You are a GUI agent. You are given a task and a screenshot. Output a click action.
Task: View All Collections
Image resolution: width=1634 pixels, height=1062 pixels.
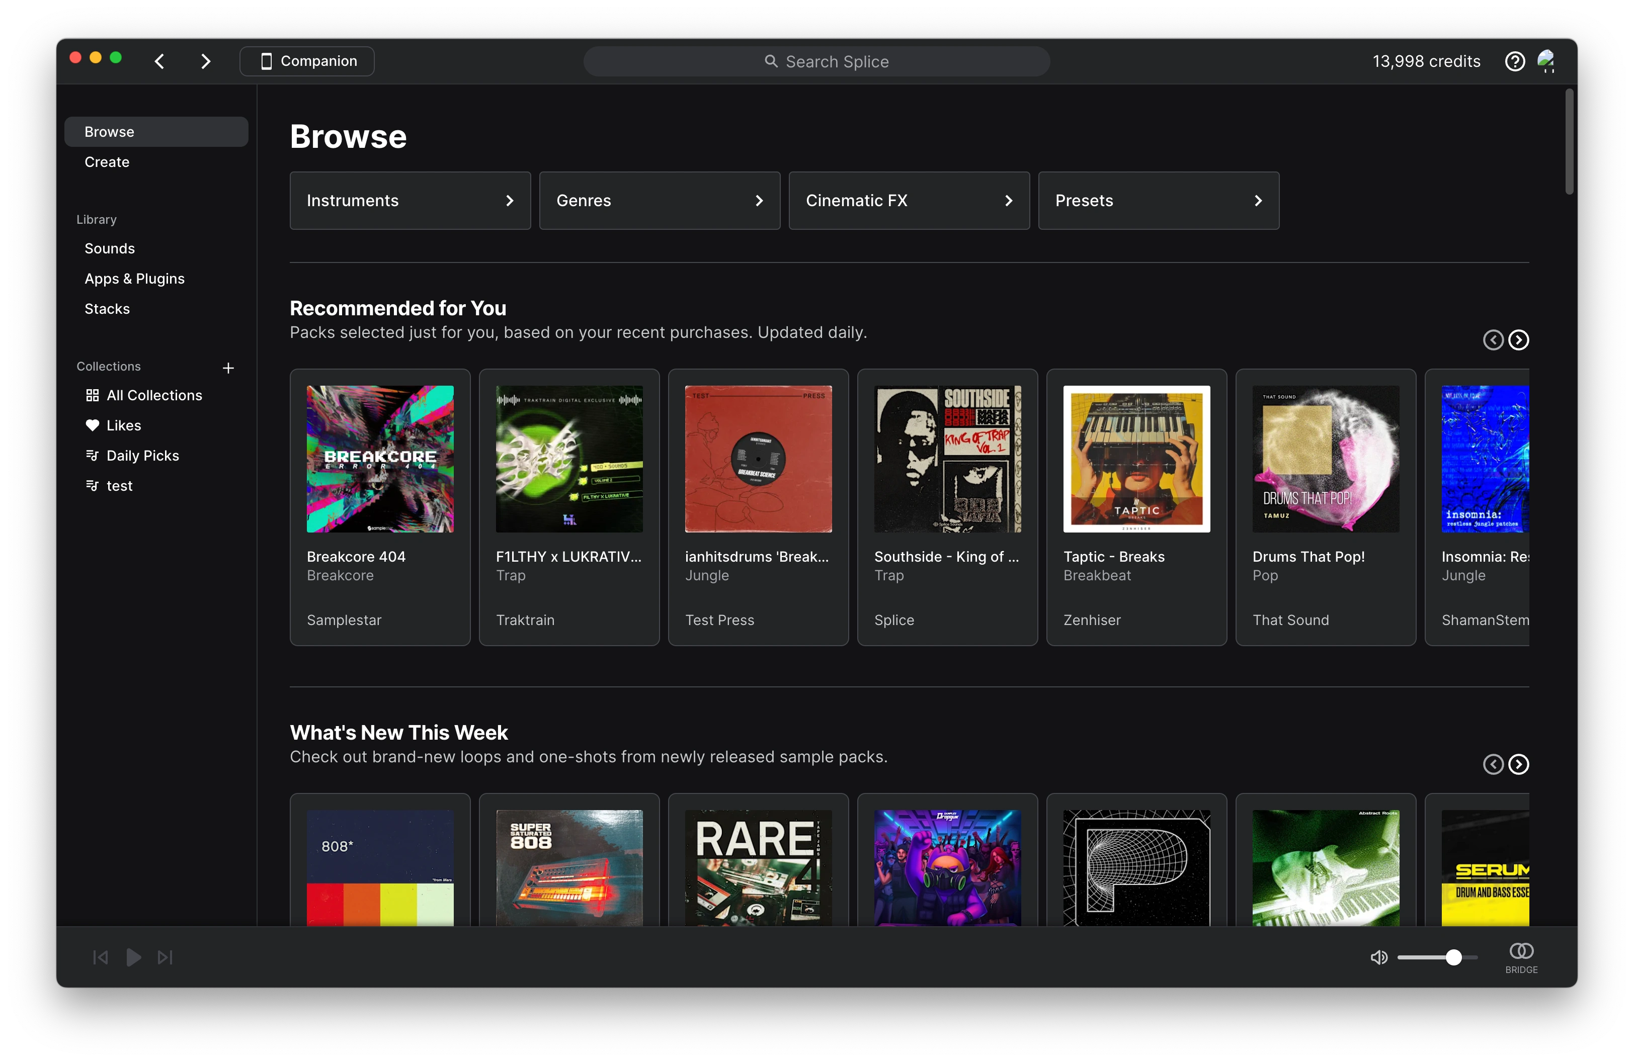(154, 395)
